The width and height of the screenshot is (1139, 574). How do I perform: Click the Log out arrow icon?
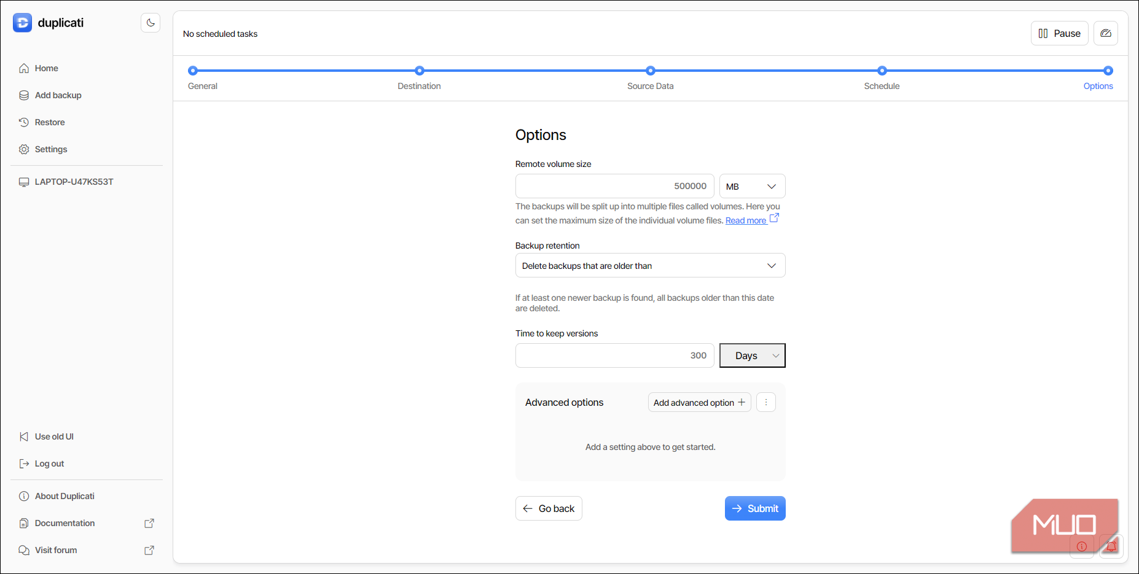pyautogui.click(x=24, y=463)
